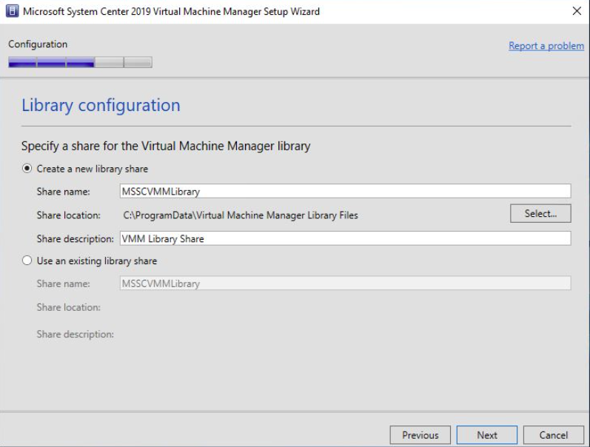Click the second Configuration progress segment

[51, 62]
